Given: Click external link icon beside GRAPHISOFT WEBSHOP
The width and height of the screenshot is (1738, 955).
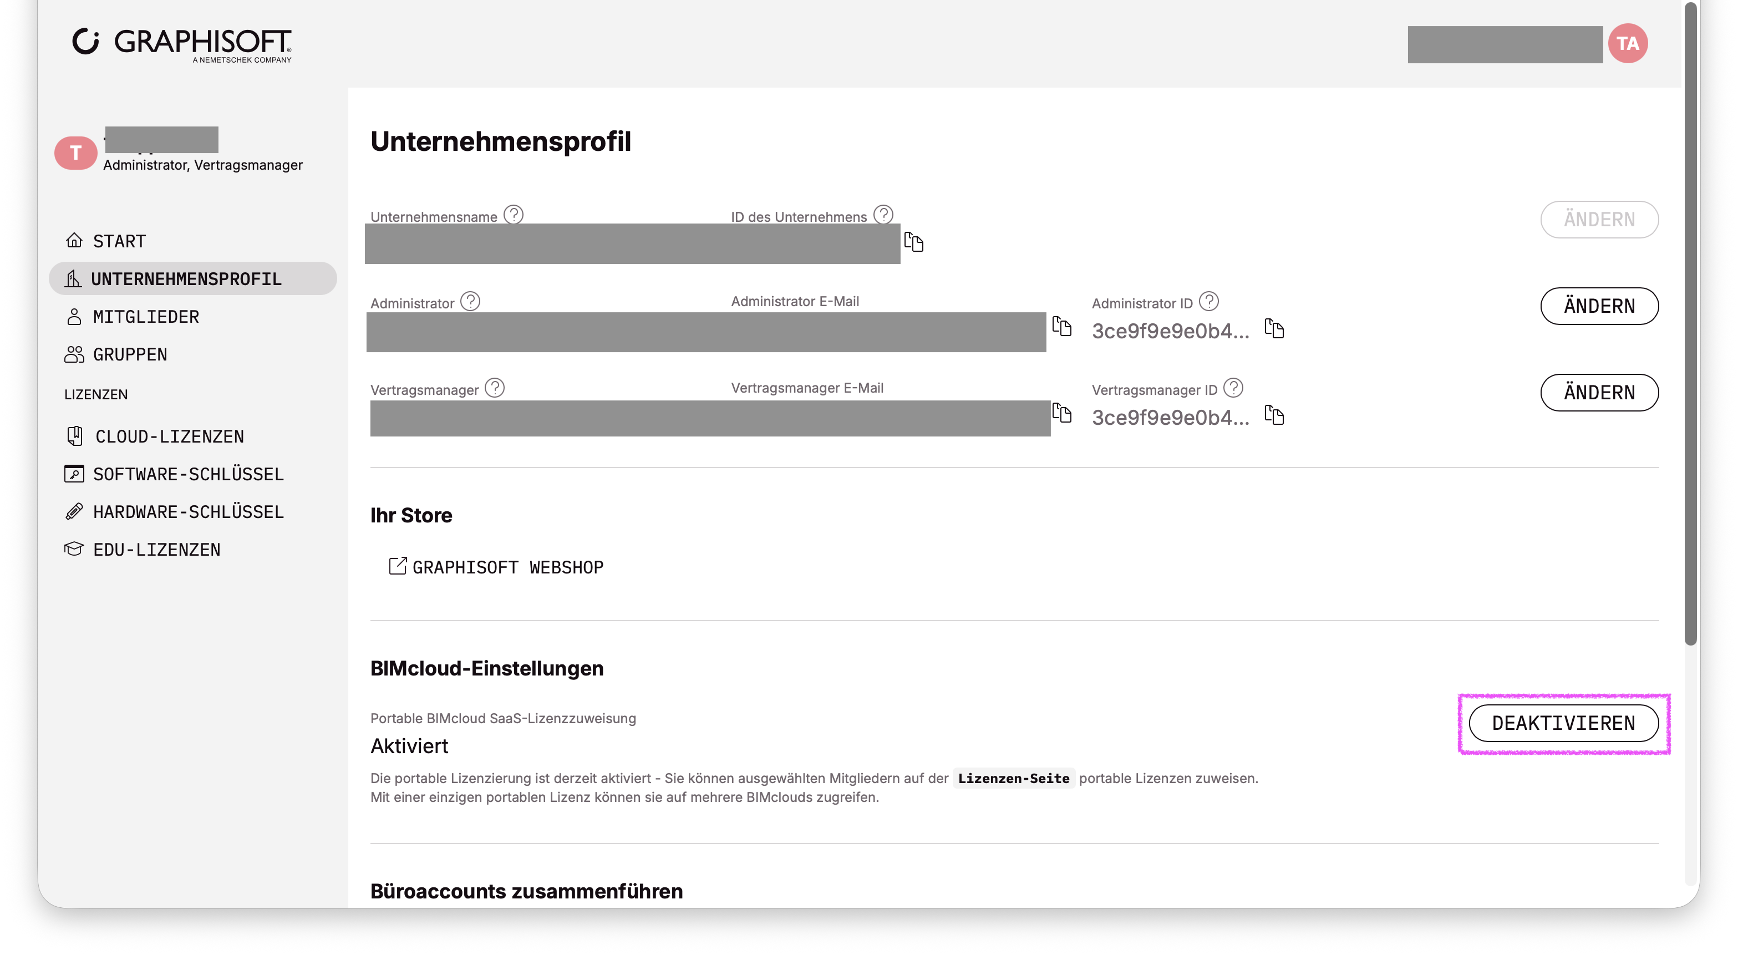Looking at the screenshot, I should [x=398, y=566].
